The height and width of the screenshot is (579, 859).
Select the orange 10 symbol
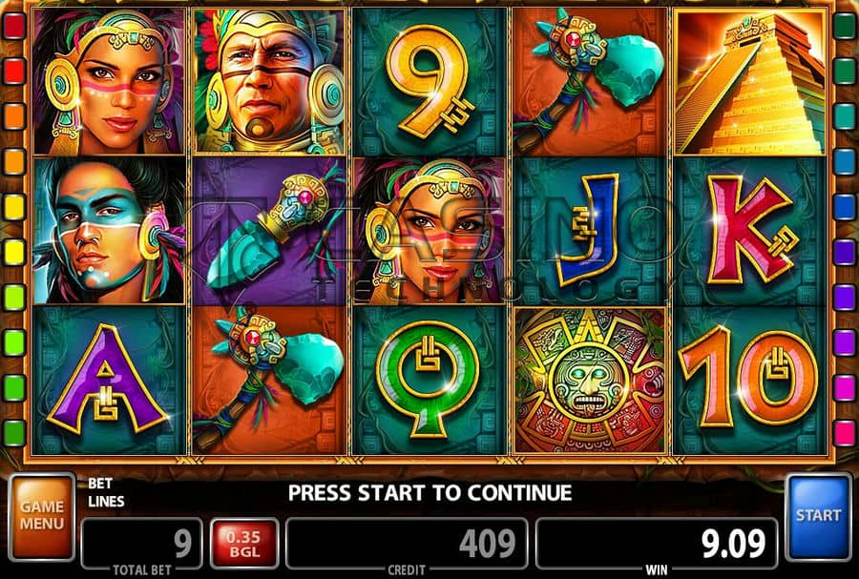(750, 381)
